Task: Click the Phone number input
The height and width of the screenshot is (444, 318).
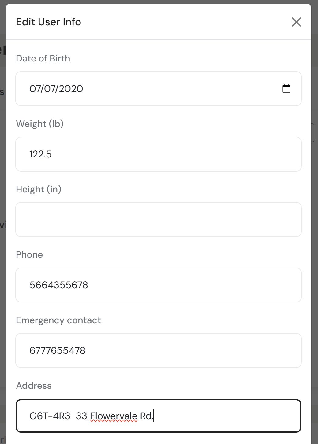Action: (x=158, y=285)
